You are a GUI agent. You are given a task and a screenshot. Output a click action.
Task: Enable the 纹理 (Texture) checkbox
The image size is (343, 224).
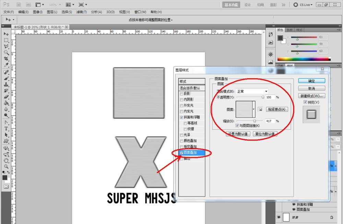(185, 129)
